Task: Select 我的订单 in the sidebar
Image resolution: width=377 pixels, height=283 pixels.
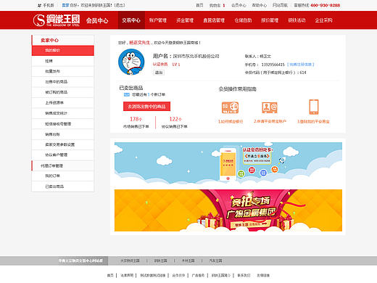Action: tap(62, 176)
